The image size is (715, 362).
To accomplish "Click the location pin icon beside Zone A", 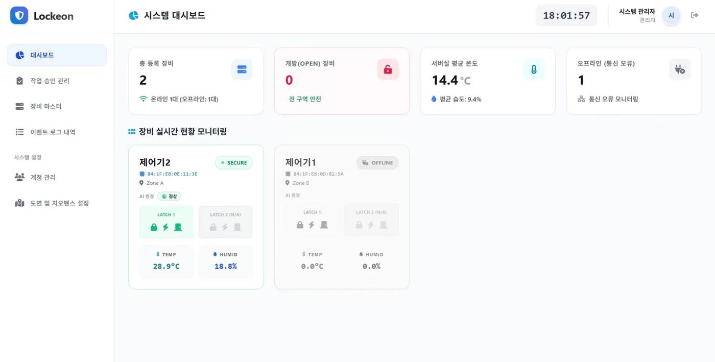I will [x=141, y=183].
